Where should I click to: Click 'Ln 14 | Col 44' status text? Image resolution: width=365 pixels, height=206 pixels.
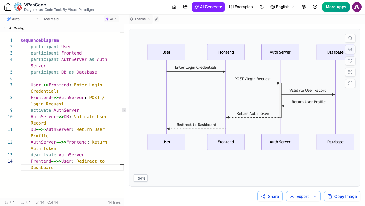47,202
